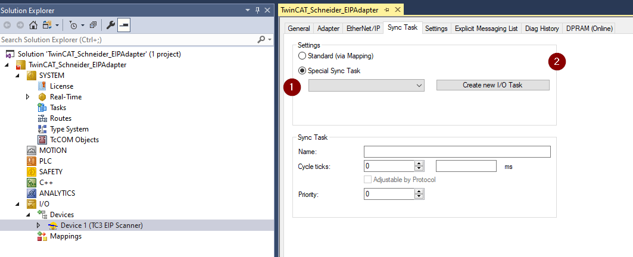Collapse the SYSTEM node

click(17, 76)
